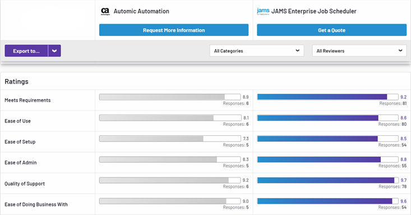Viewport: 411px width, 215px height.
Task: Select the Ease of Setup row label
Action: click(x=20, y=142)
